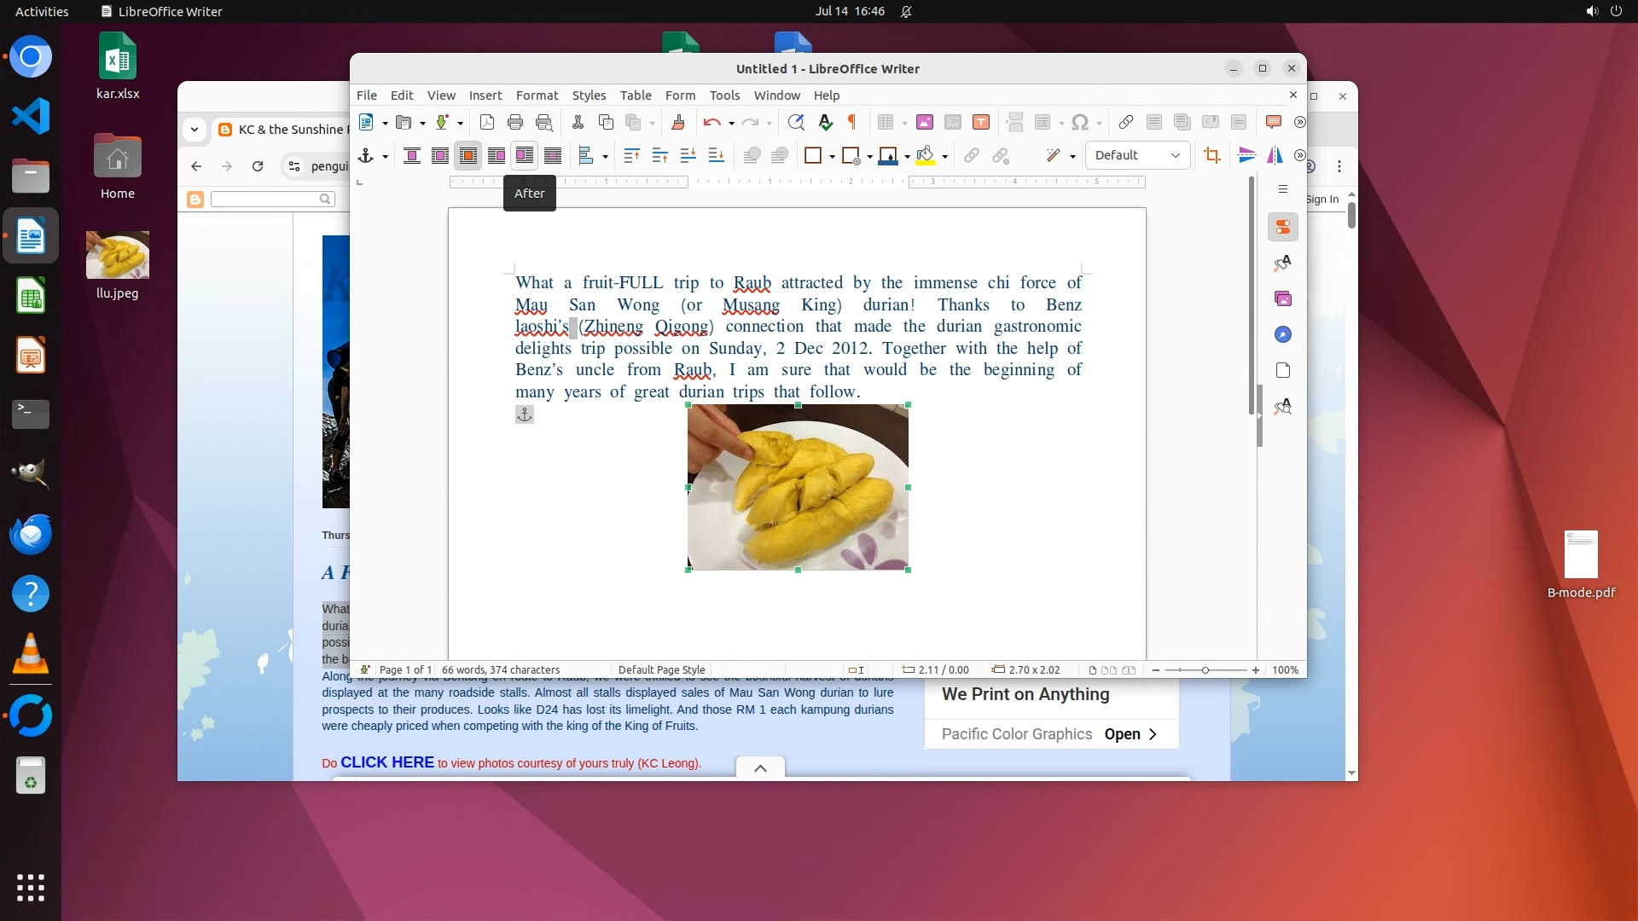Enable the Wrap After option
This screenshot has width=1638, height=921.
(525, 156)
